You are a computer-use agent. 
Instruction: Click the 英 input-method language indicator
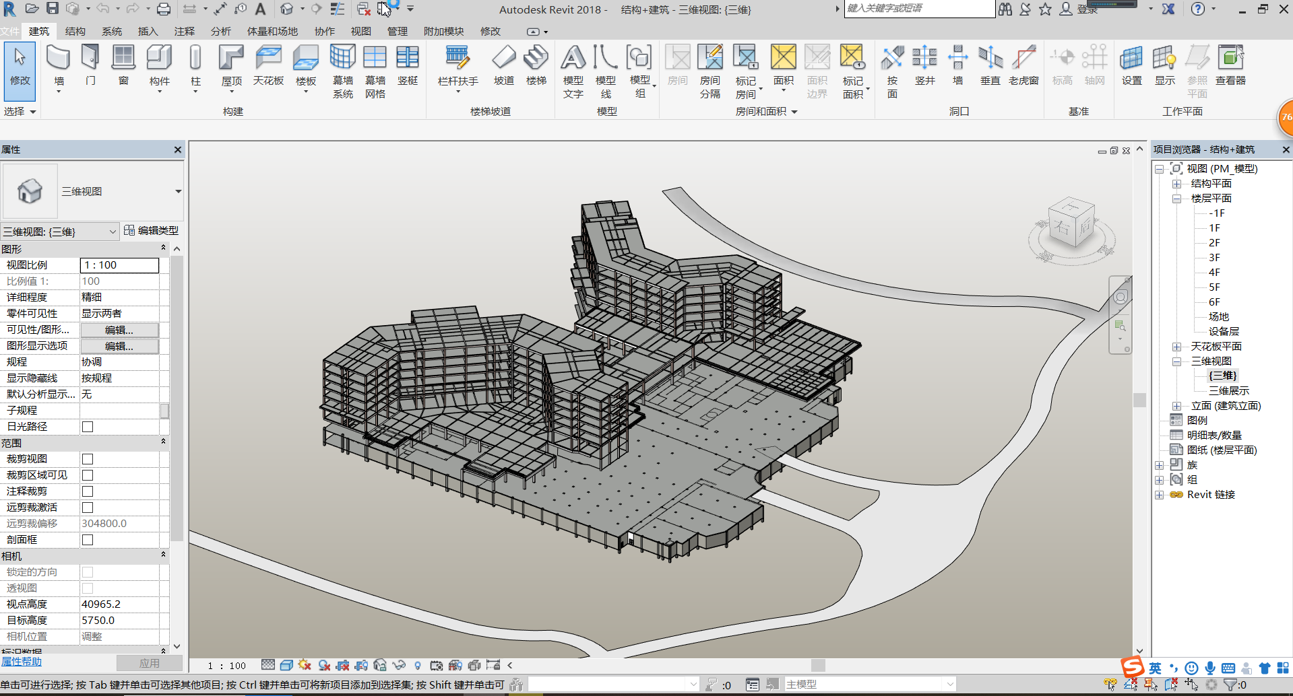coord(1155,668)
